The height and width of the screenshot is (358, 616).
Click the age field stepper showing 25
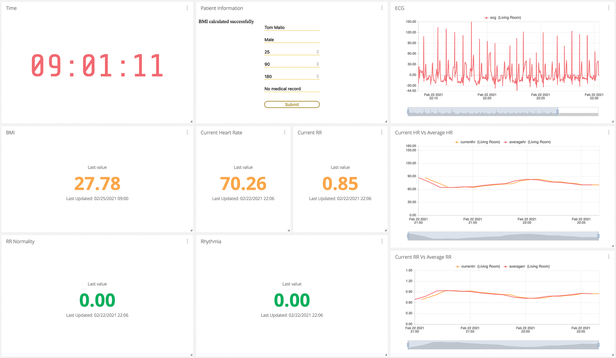[x=318, y=52]
